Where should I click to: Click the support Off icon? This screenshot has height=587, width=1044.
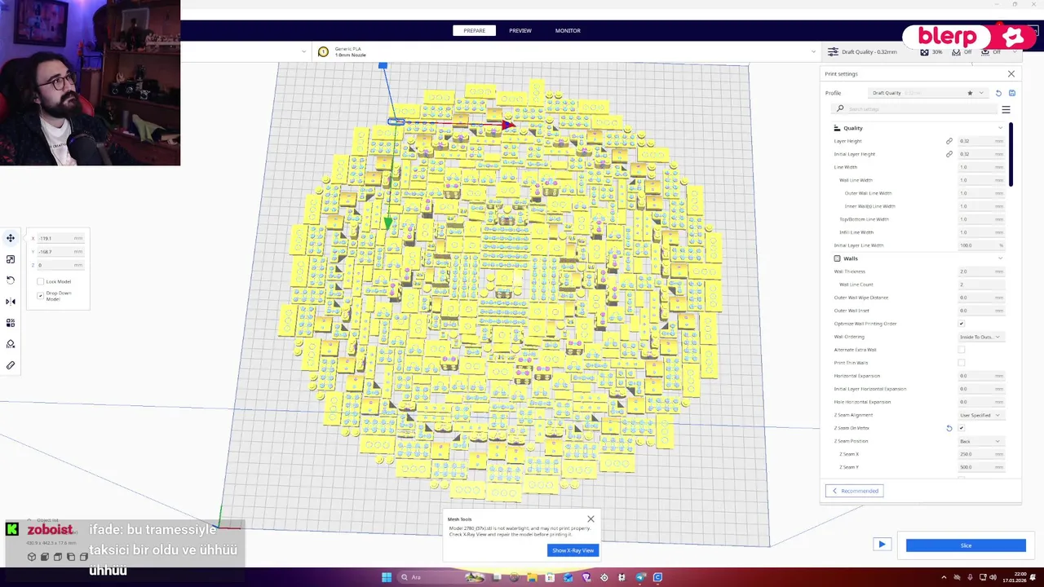(955, 51)
